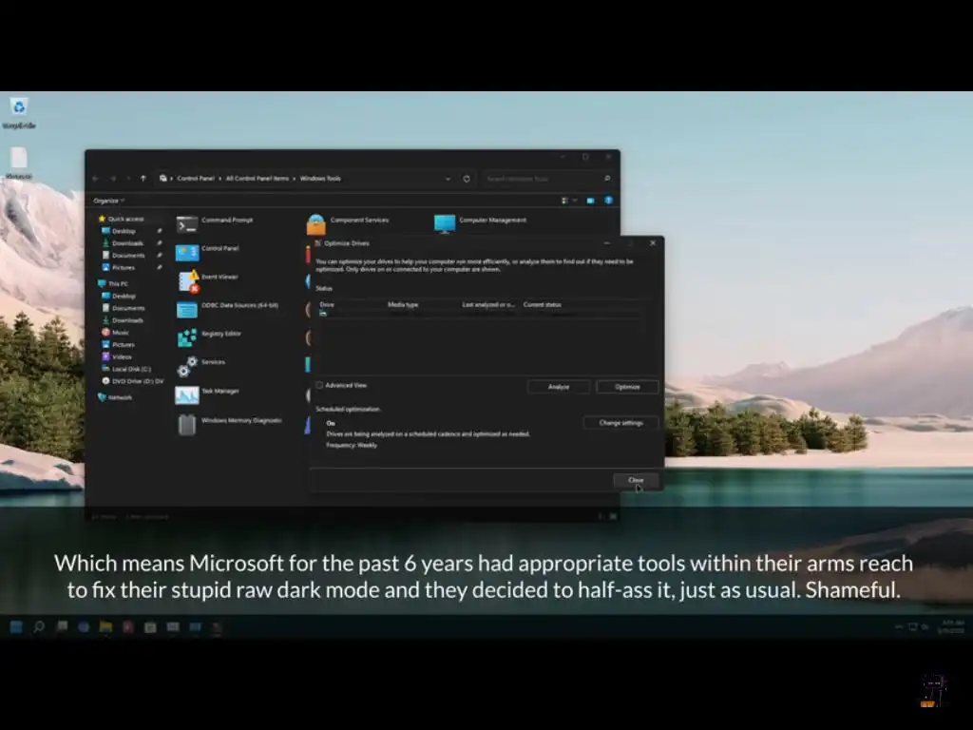Image resolution: width=973 pixels, height=730 pixels.
Task: Go back in Explorer navigation
Action: pos(96,179)
